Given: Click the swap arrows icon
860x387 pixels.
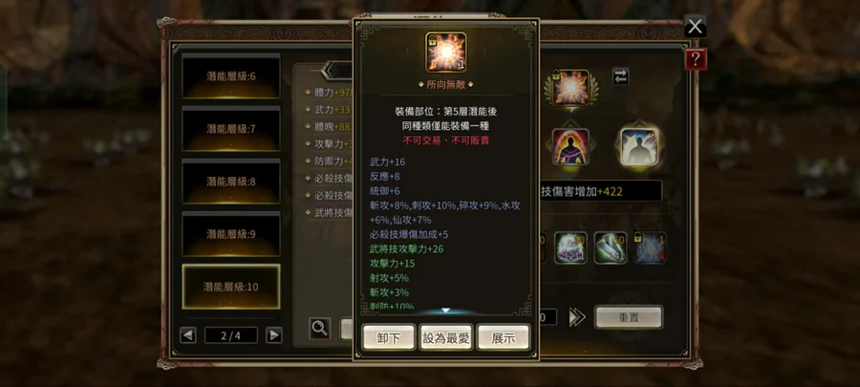Looking at the screenshot, I should point(620,76).
